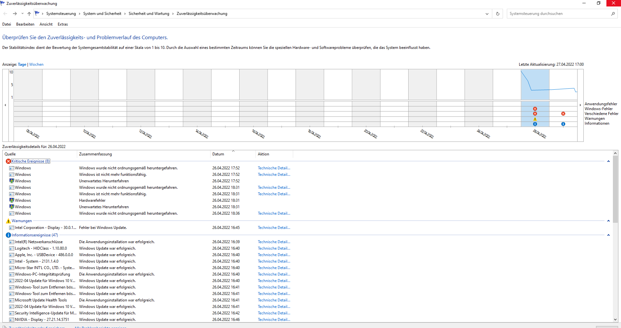The image size is (621, 328).
Task: Click the Aktion column header
Action: [274, 154]
